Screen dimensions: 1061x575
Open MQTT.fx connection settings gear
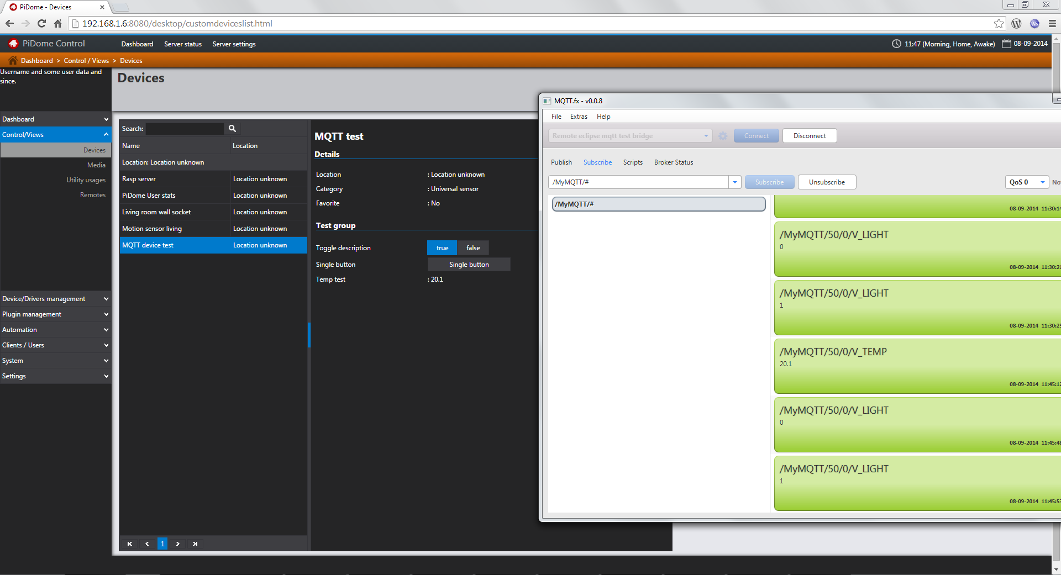click(x=723, y=136)
